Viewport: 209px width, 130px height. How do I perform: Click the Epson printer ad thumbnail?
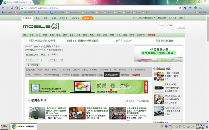pyautogui.click(x=159, y=88)
